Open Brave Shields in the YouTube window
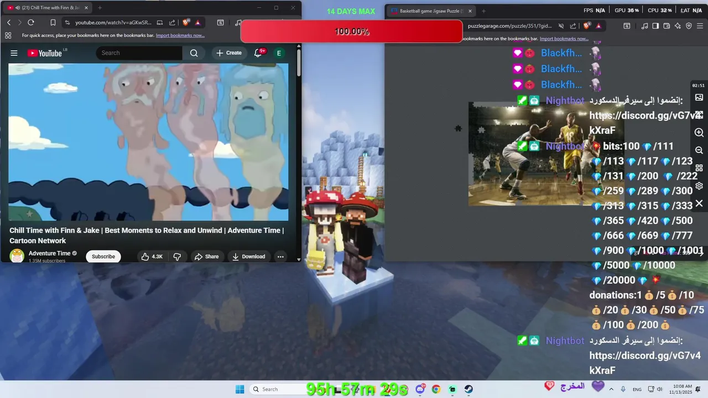 186,23
